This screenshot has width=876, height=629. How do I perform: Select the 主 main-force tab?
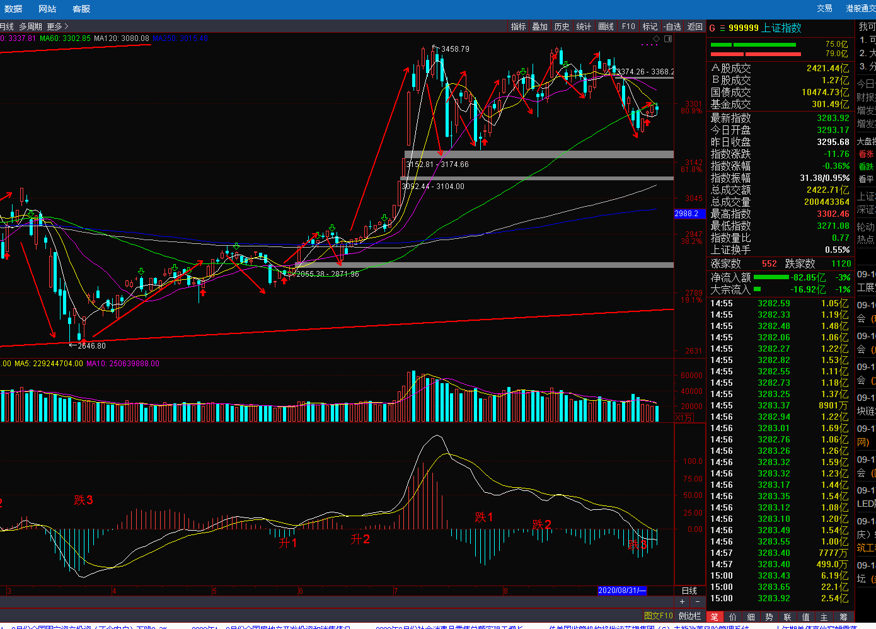click(x=824, y=617)
